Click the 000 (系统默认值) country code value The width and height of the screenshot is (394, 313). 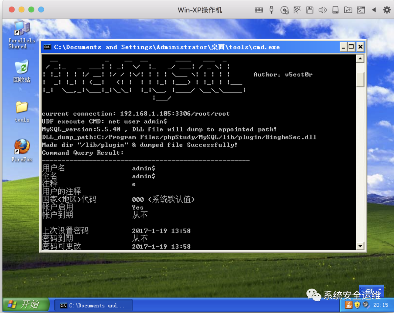163,199
